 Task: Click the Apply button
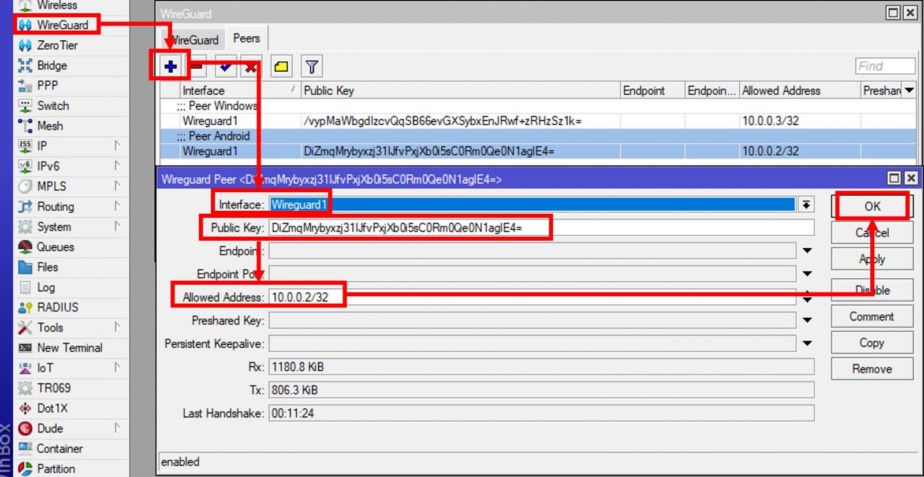872,259
